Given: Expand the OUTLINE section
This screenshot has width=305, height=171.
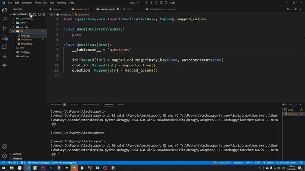Looking at the screenshot, I should pyautogui.click(x=11, y=154).
